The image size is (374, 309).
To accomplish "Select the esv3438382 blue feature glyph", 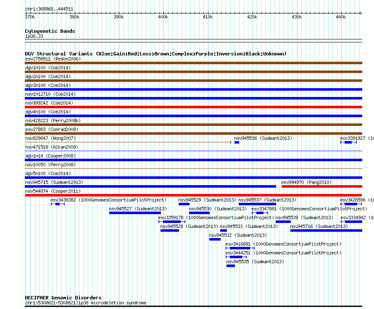I will click(x=58, y=204).
